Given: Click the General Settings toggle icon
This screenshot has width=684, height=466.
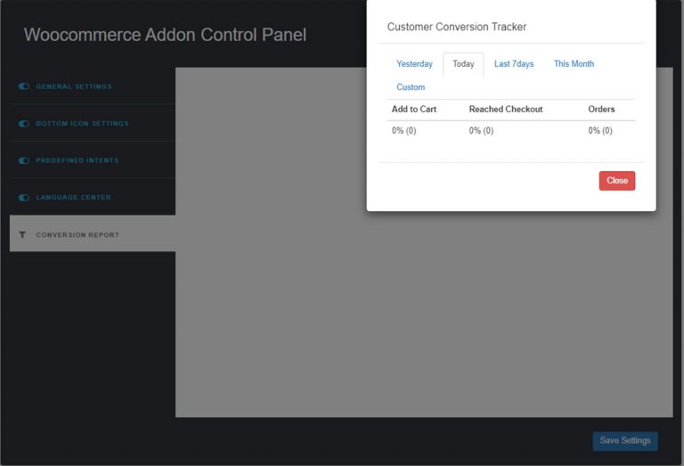Looking at the screenshot, I should click(23, 86).
